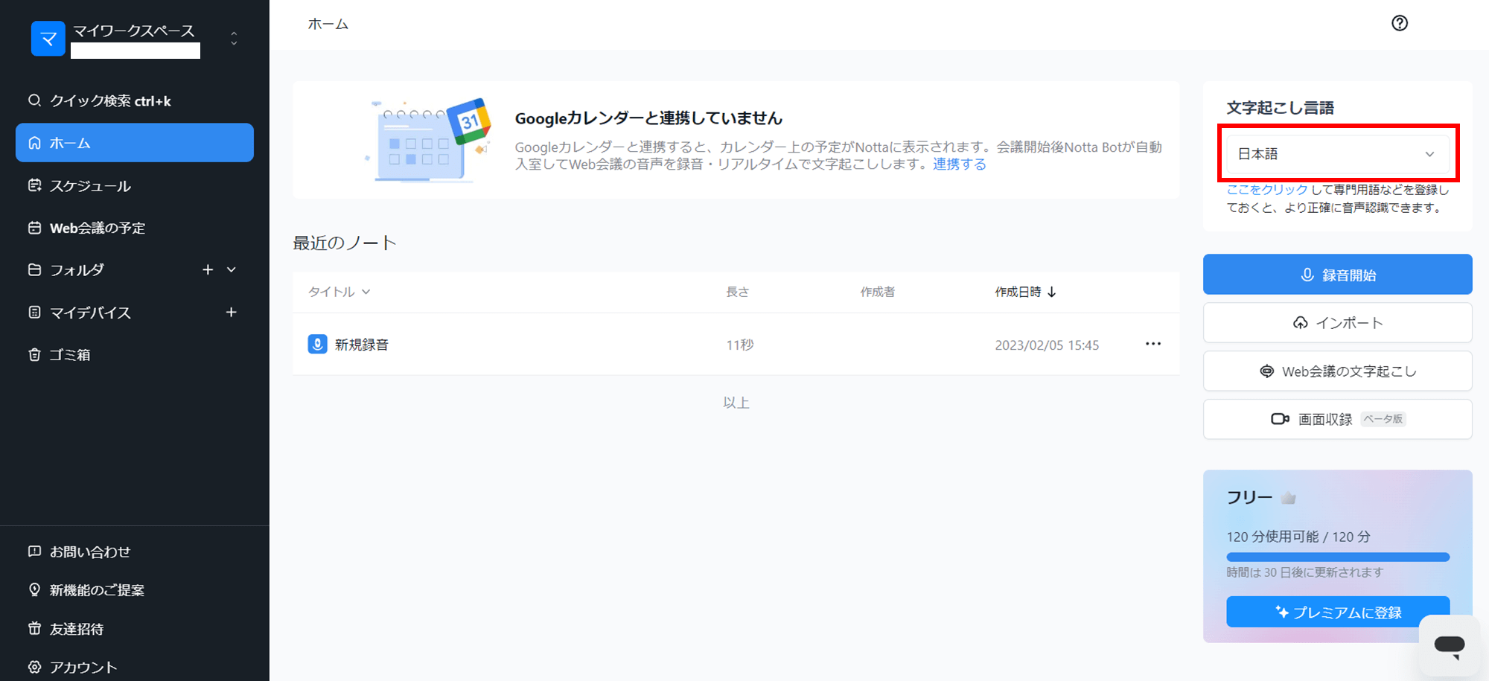Click the crown icon next to フリー
The height and width of the screenshot is (681, 1489).
click(x=1289, y=498)
